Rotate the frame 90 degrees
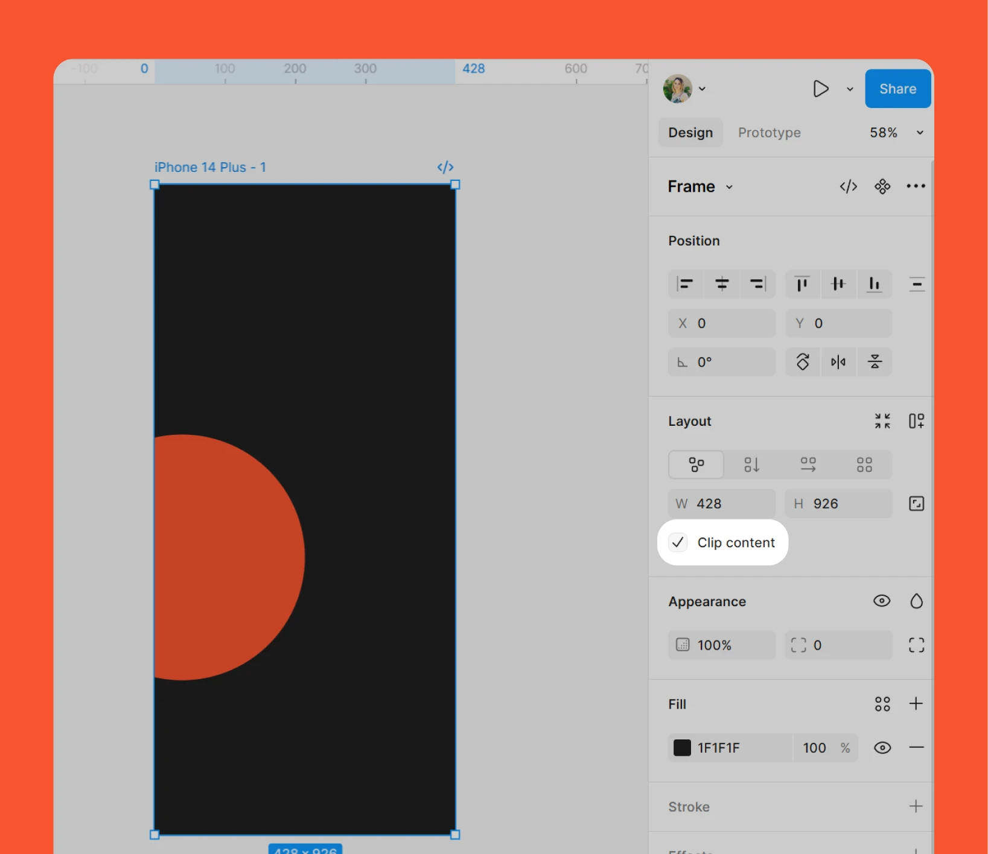The image size is (988, 854). [x=803, y=362]
